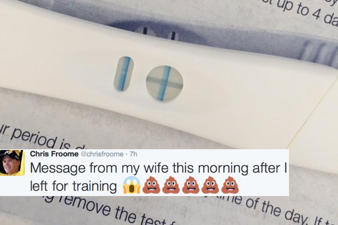Image resolution: width=338 pixels, height=225 pixels.
Task: Open the 7h tweet timestamp
Action: point(133,154)
